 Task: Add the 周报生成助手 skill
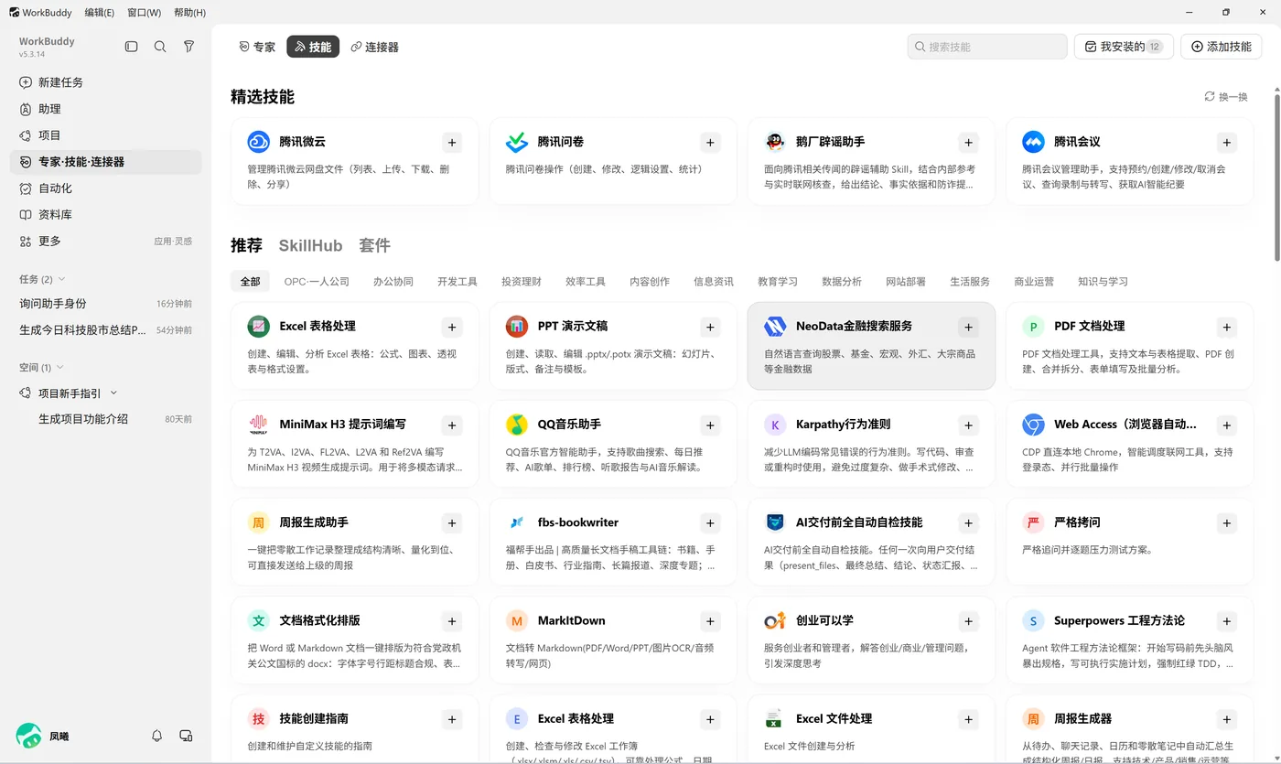[x=452, y=522]
